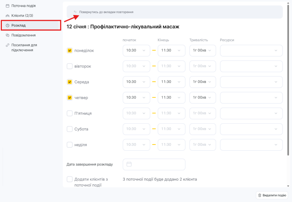Image resolution: width=292 pixels, height=202 pixels.
Task: Enable the вівторок checkbox
Action: [70, 66]
